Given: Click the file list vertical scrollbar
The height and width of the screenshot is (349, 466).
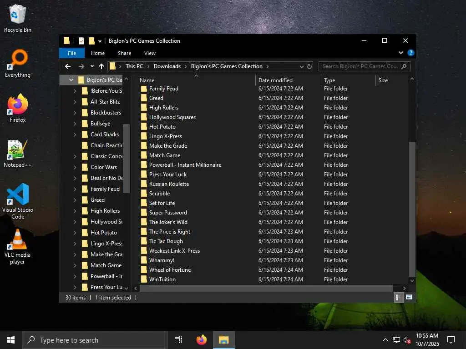Looking at the screenshot, I should 412,209.
